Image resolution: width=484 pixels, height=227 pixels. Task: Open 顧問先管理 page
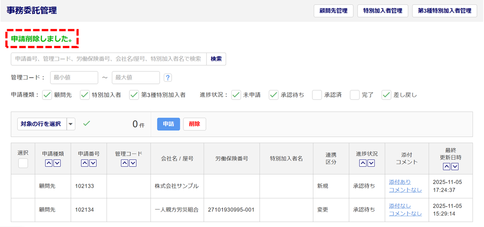(333, 11)
